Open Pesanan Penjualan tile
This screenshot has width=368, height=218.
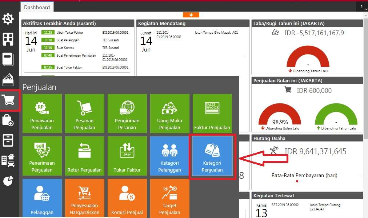tap(85, 114)
